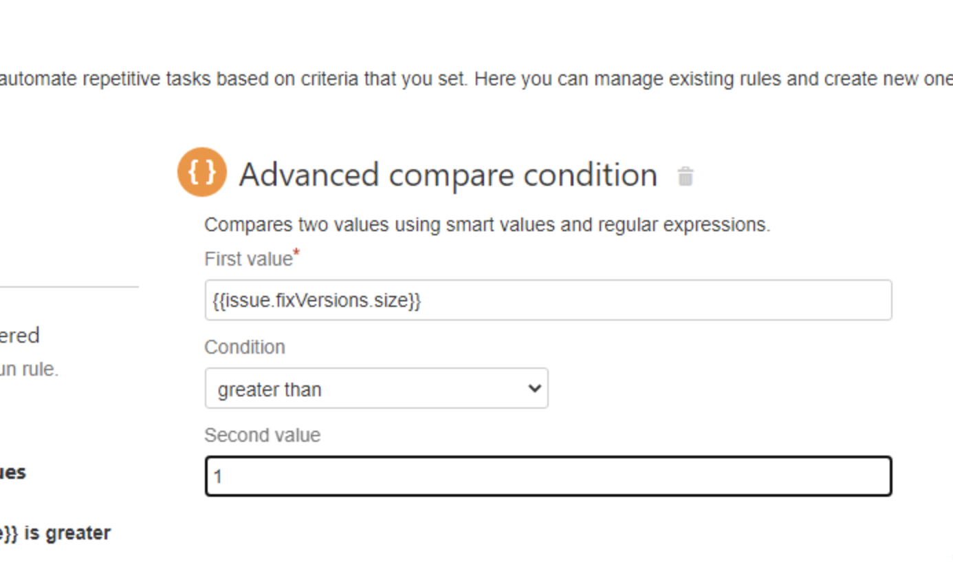Viewport: 953px width, 567px height.
Task: Expand the chevron on the 'greater than' selector
Action: (535, 388)
